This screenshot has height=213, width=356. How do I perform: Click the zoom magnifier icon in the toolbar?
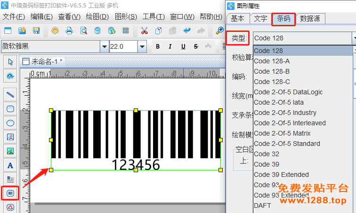click(219, 30)
